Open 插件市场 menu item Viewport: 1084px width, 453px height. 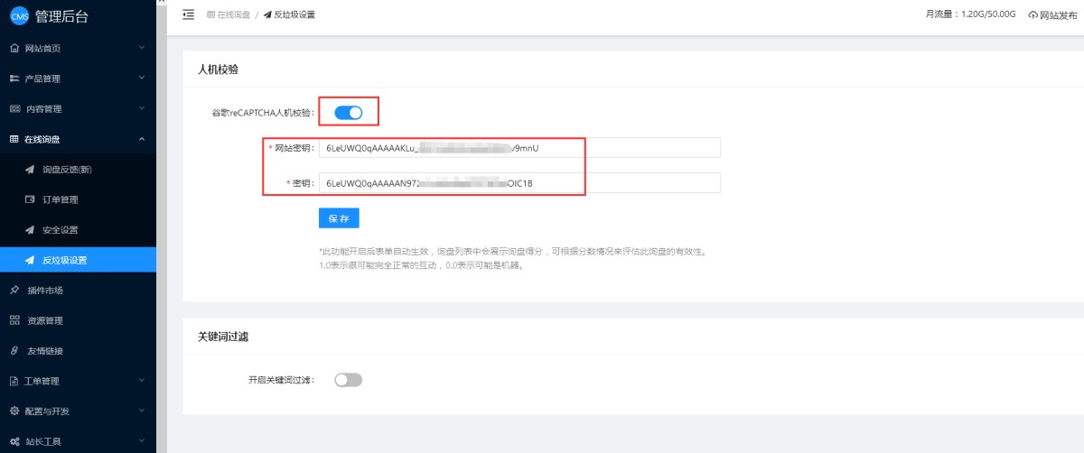78,290
